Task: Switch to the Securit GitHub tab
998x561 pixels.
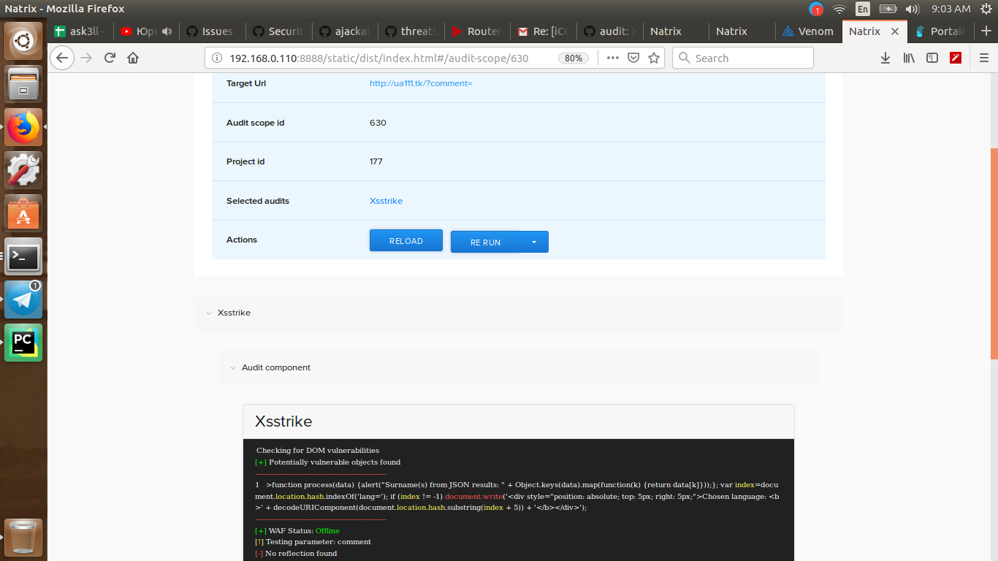Action: point(278,31)
